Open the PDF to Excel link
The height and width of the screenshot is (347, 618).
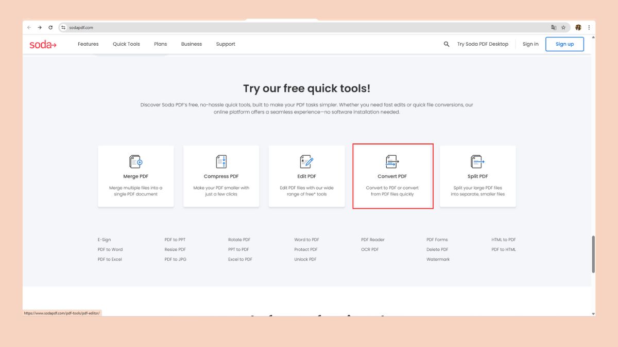tap(110, 259)
